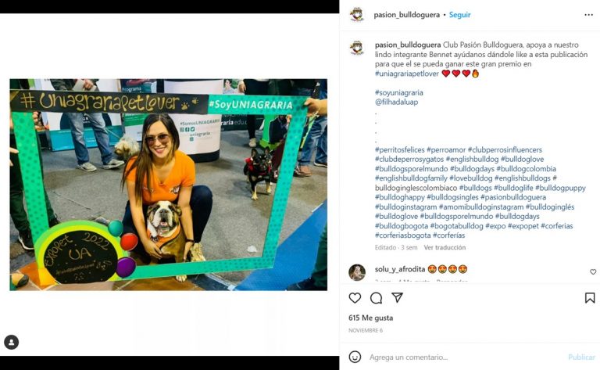Open the #soyuniagraria hashtag
This screenshot has width=600, height=370.
pos(398,92)
